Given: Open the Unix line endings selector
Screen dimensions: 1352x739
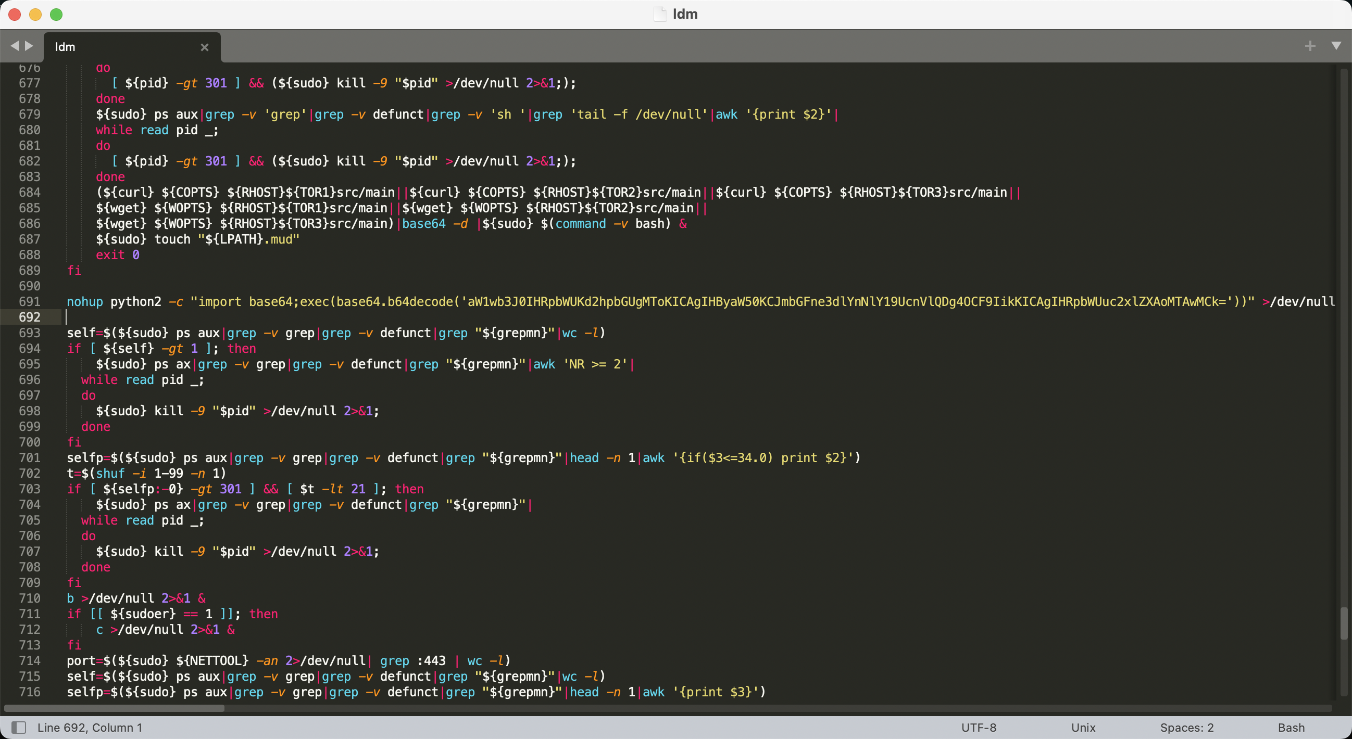Looking at the screenshot, I should pos(1083,728).
